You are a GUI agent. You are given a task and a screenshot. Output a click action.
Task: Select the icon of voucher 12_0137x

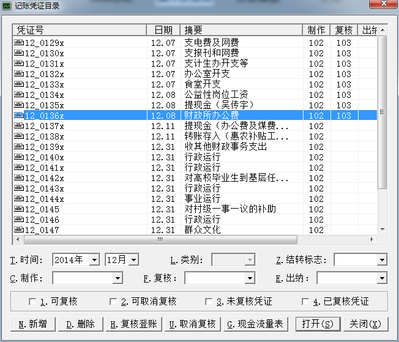coord(19,126)
